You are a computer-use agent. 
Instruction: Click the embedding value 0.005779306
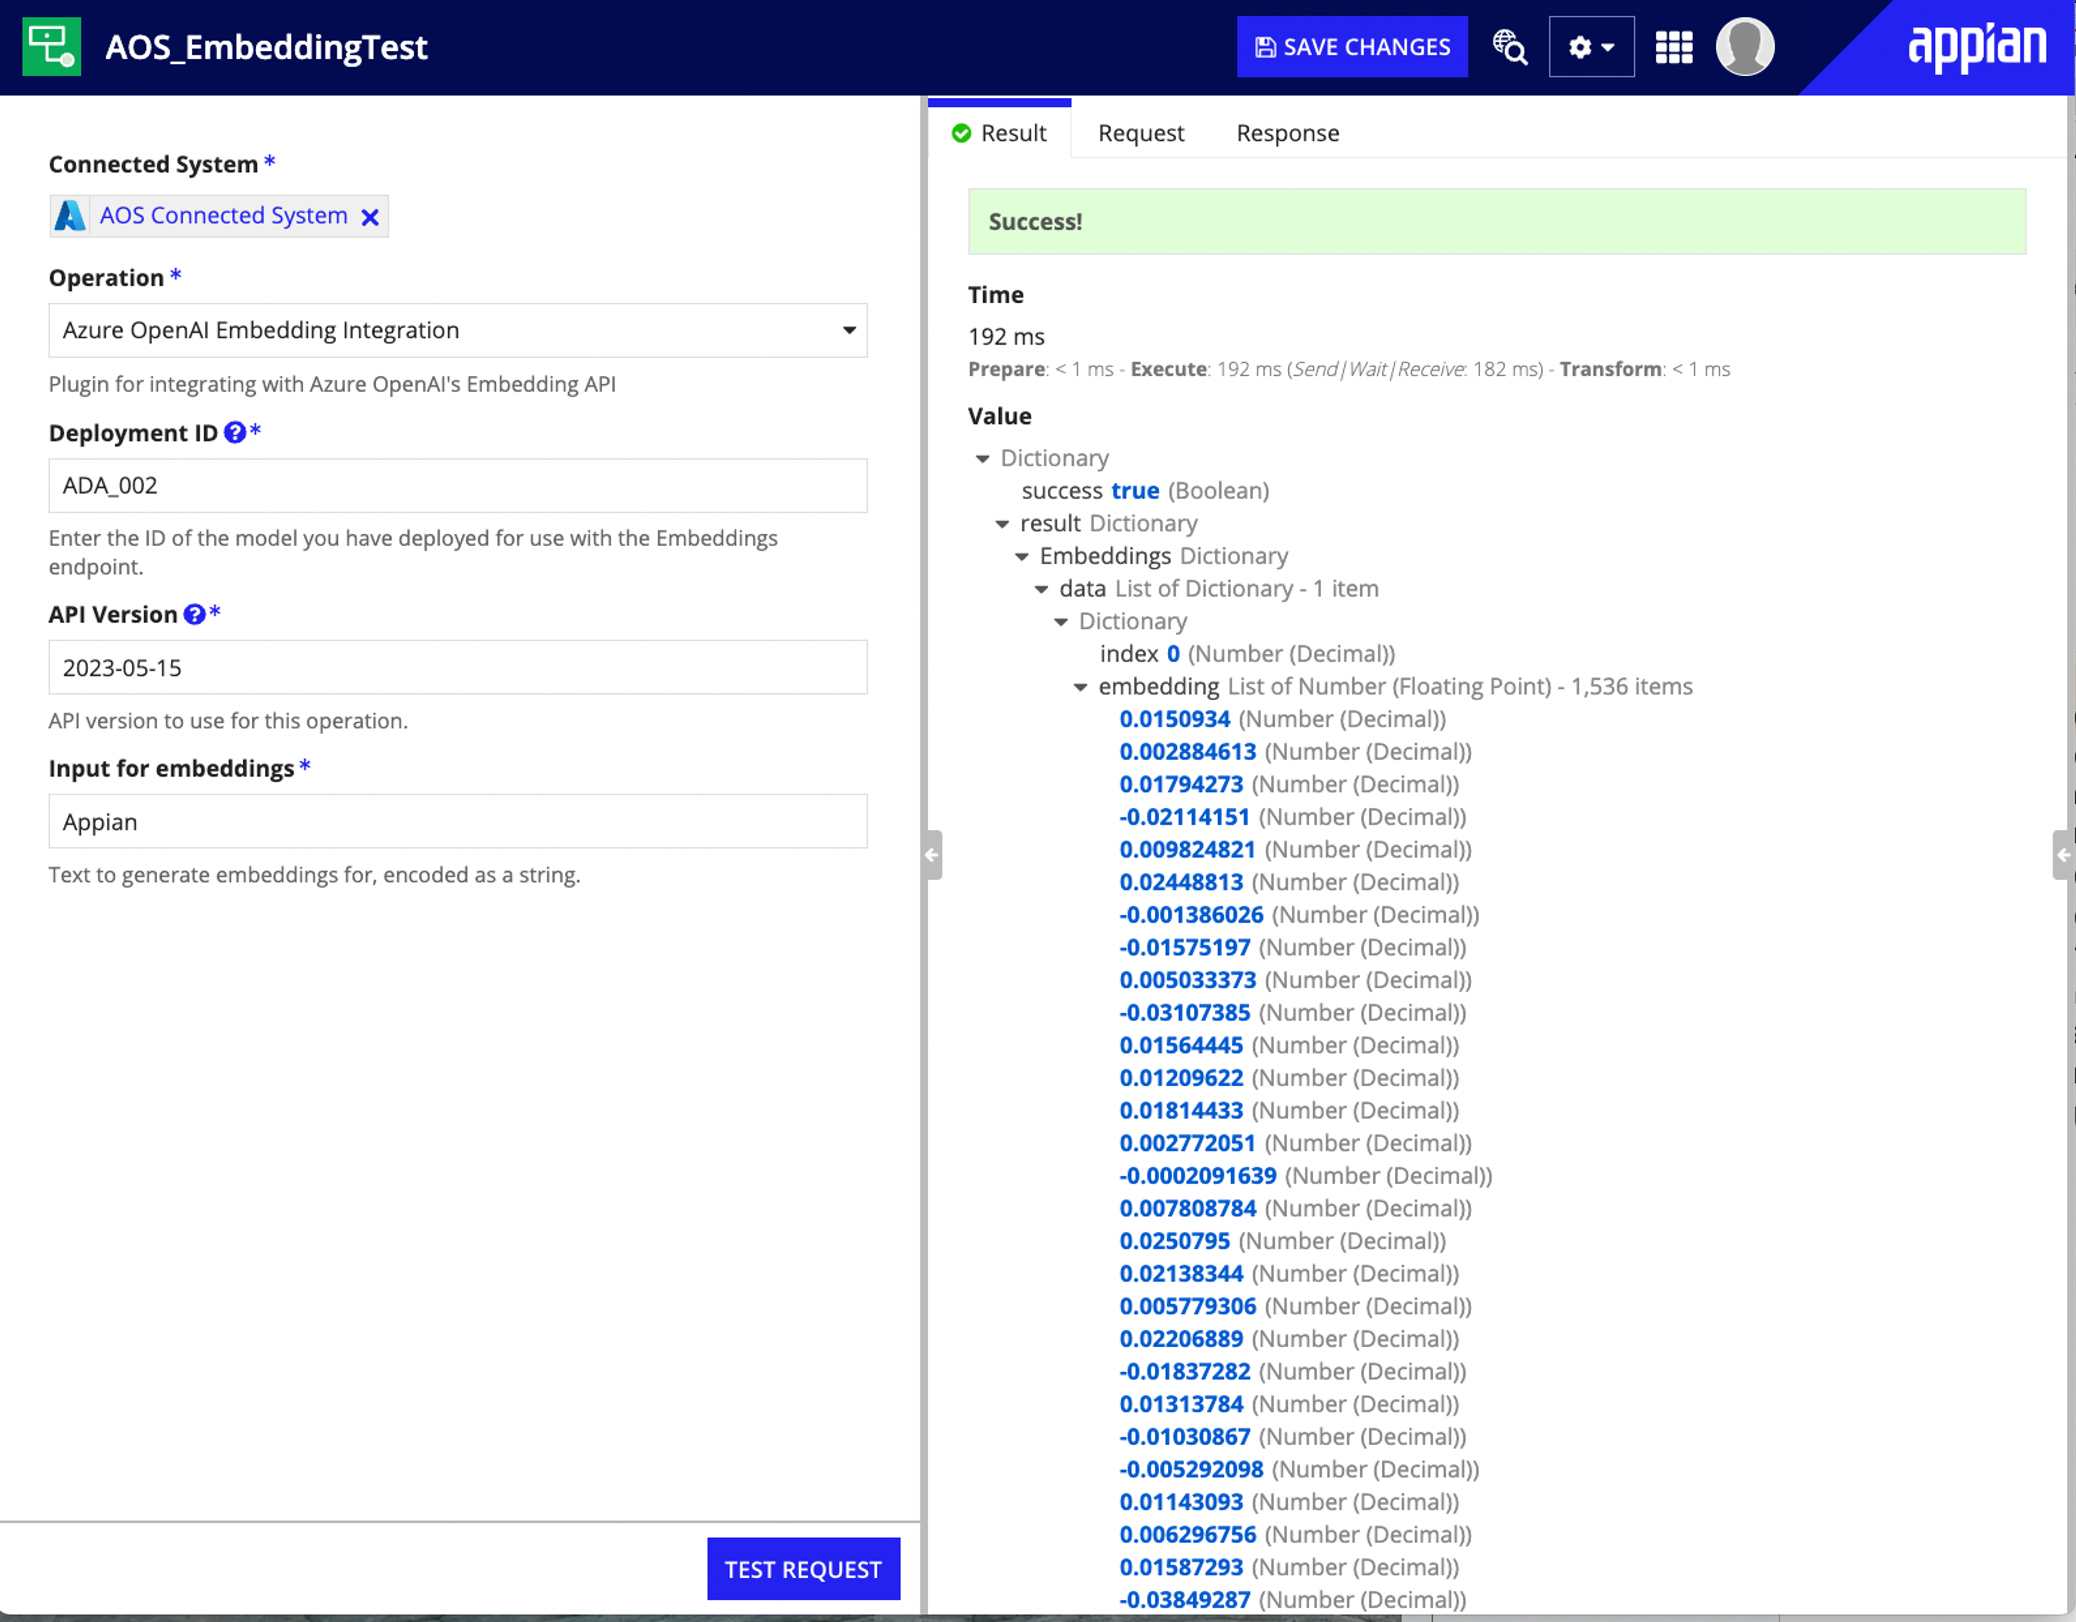(1187, 1306)
